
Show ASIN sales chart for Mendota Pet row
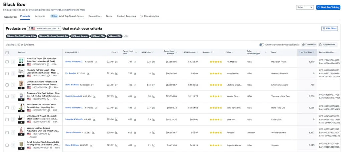click(154, 74)
